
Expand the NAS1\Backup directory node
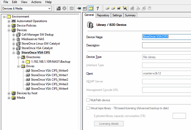(23, 62)
